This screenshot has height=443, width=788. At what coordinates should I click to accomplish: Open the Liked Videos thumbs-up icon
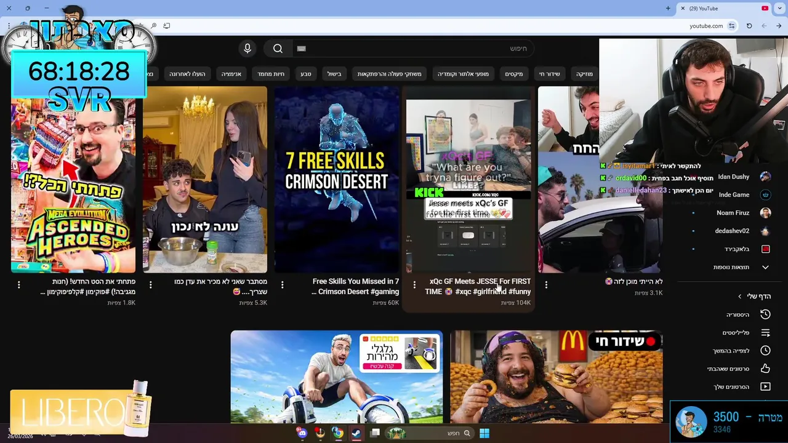click(765, 369)
